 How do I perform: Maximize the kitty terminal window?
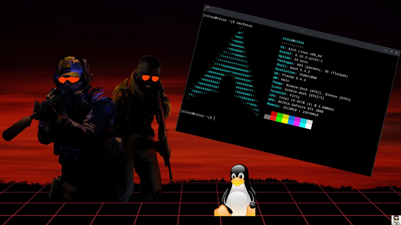(x=391, y=52)
